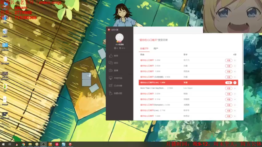Select the song title sized 1.88M

(x=147, y=71)
